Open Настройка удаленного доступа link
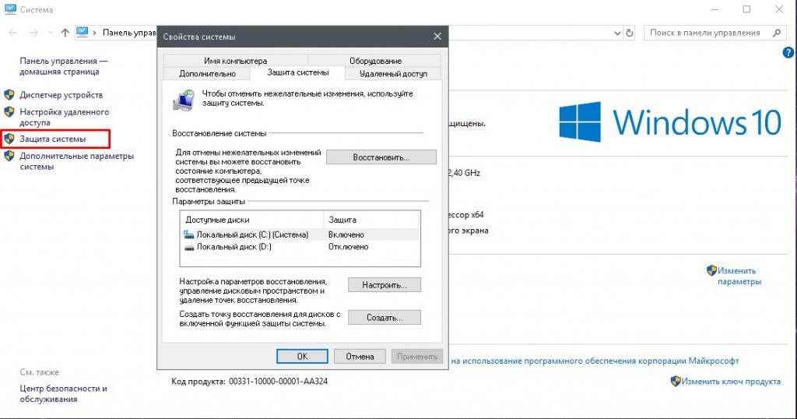Image resolution: width=797 pixels, height=419 pixels. point(64,117)
